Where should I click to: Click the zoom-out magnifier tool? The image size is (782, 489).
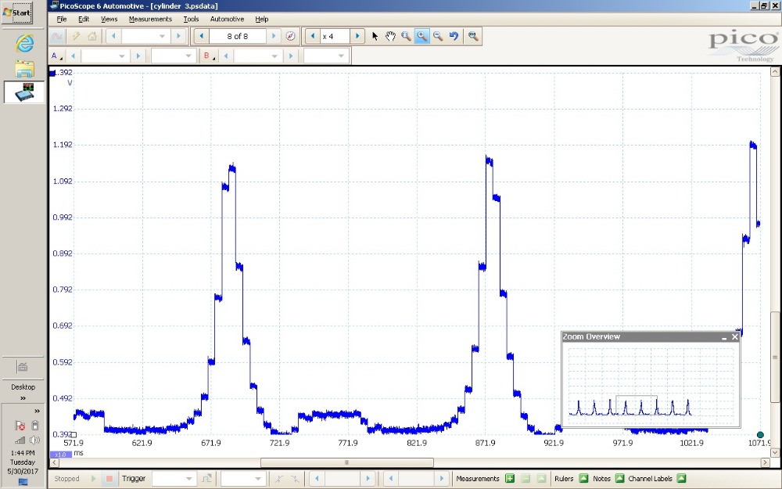click(x=438, y=37)
